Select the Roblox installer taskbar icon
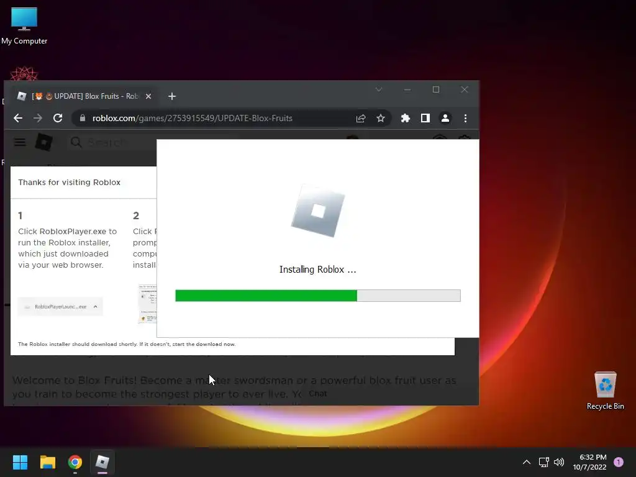The width and height of the screenshot is (636, 477). [x=102, y=462]
